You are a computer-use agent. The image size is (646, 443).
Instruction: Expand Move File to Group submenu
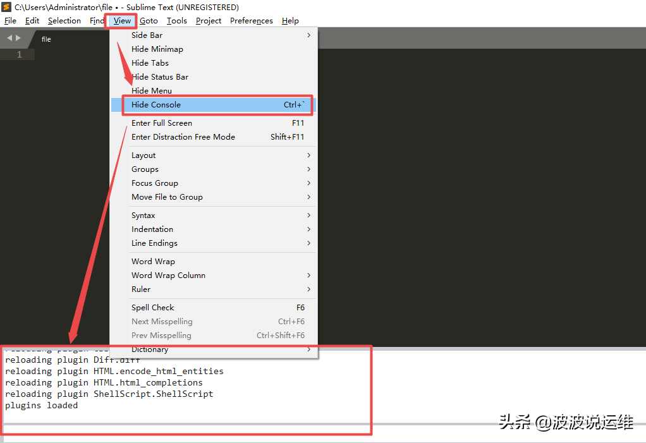coord(214,197)
